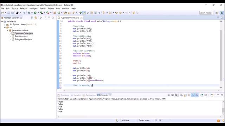Open the Open Console dropdown arrow
This screenshot has height=126, width=225.
pos(215,95)
